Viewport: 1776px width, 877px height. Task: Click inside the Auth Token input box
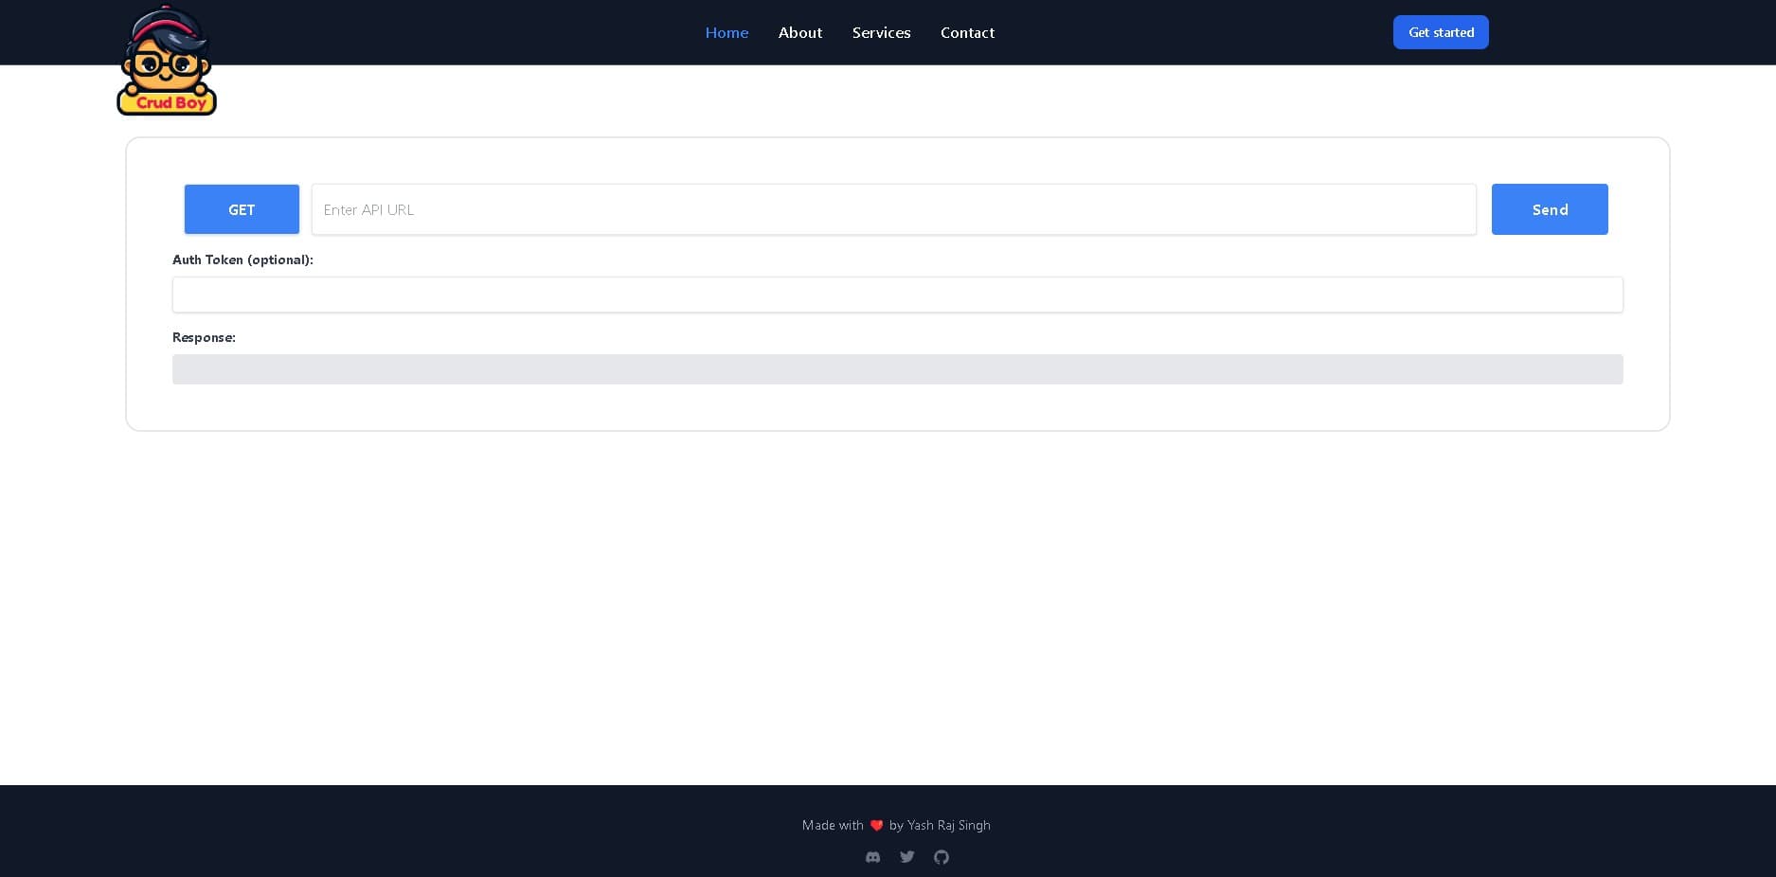tap(897, 295)
